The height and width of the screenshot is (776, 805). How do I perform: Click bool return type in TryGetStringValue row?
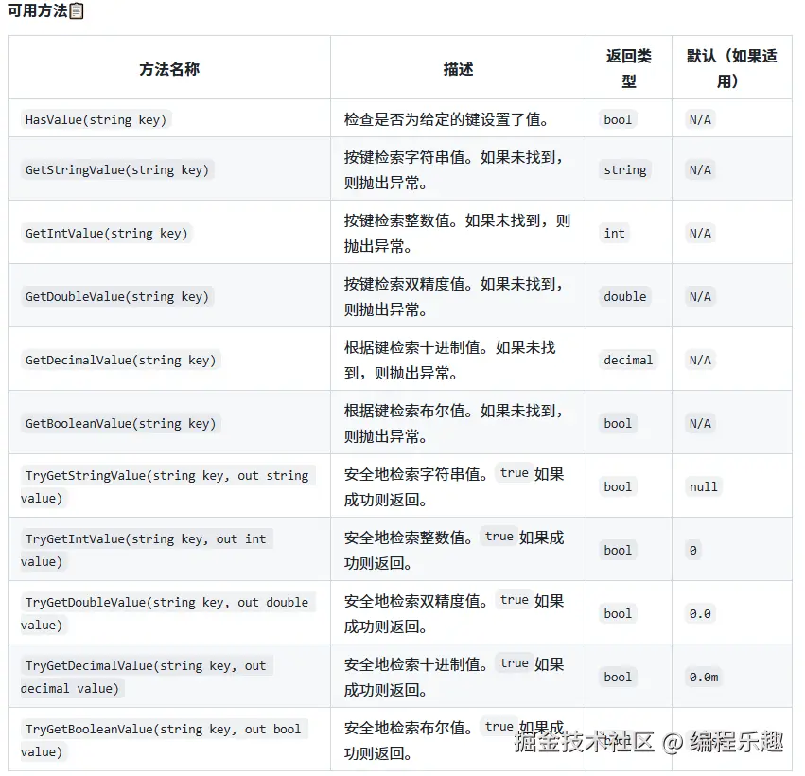[x=618, y=486]
